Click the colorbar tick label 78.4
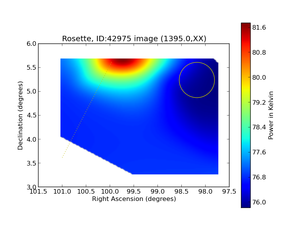The image size is (308, 231). (x=259, y=127)
